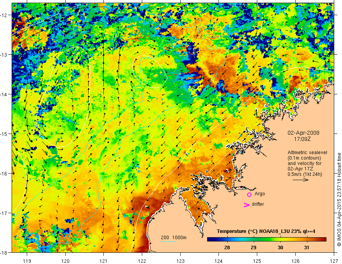The width and height of the screenshot is (342, 264).
Task: Click the '123' longitude axis label
Action: pos(180,261)
